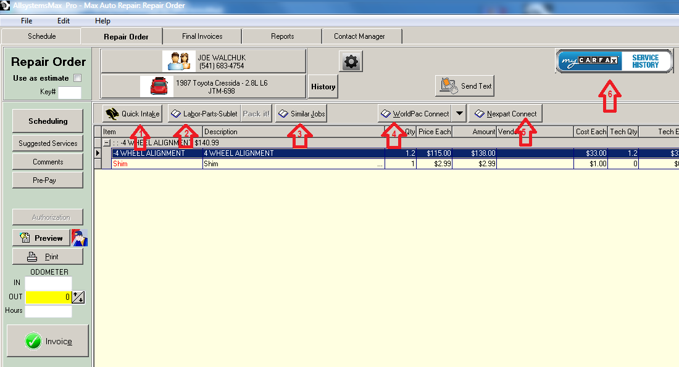Click the technician icon beside Preview
Viewport: 679px width, 367px height.
[x=80, y=238]
